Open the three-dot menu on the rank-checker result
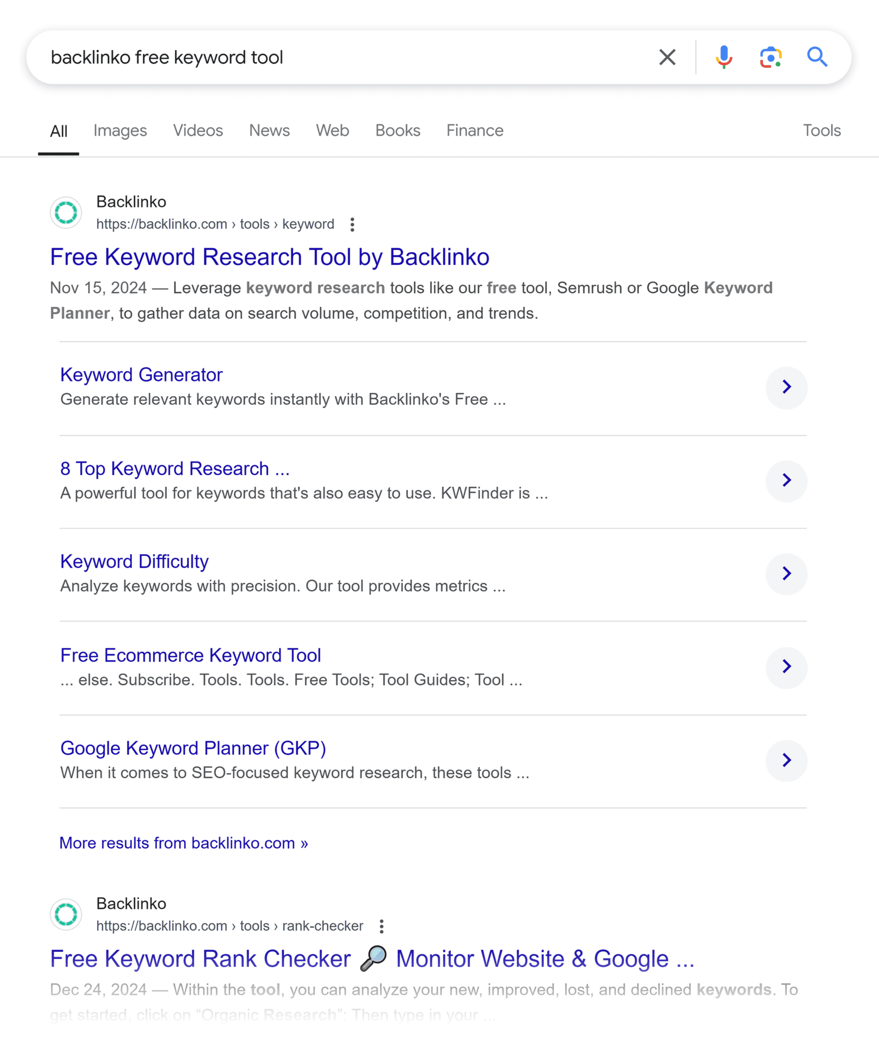879x1044 pixels. click(x=381, y=926)
